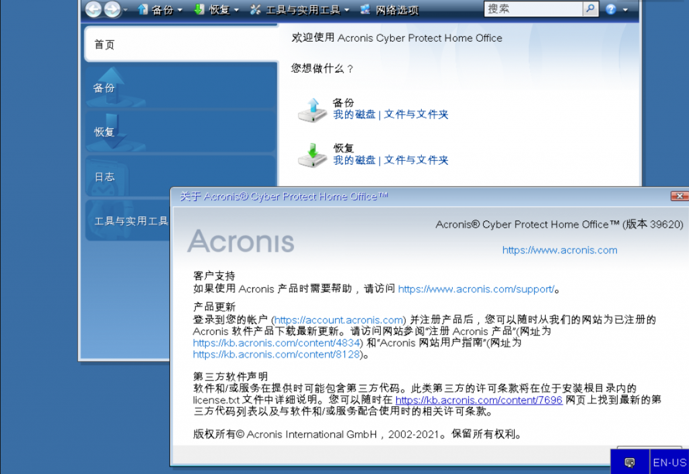Click the blue Help question mark icon
The width and height of the screenshot is (689, 474).
[611, 9]
